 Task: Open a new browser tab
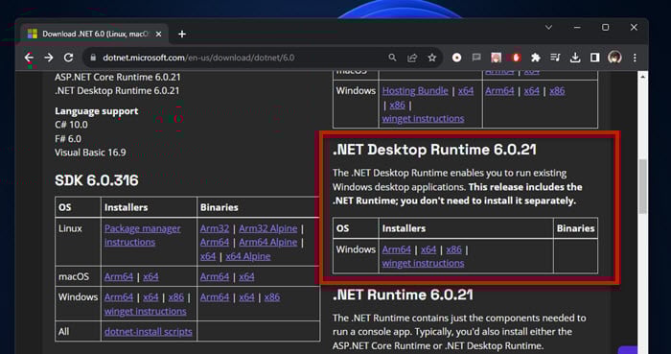click(x=182, y=34)
